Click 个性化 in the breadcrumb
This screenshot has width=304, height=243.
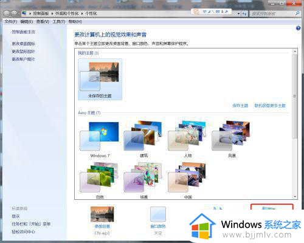(x=91, y=13)
